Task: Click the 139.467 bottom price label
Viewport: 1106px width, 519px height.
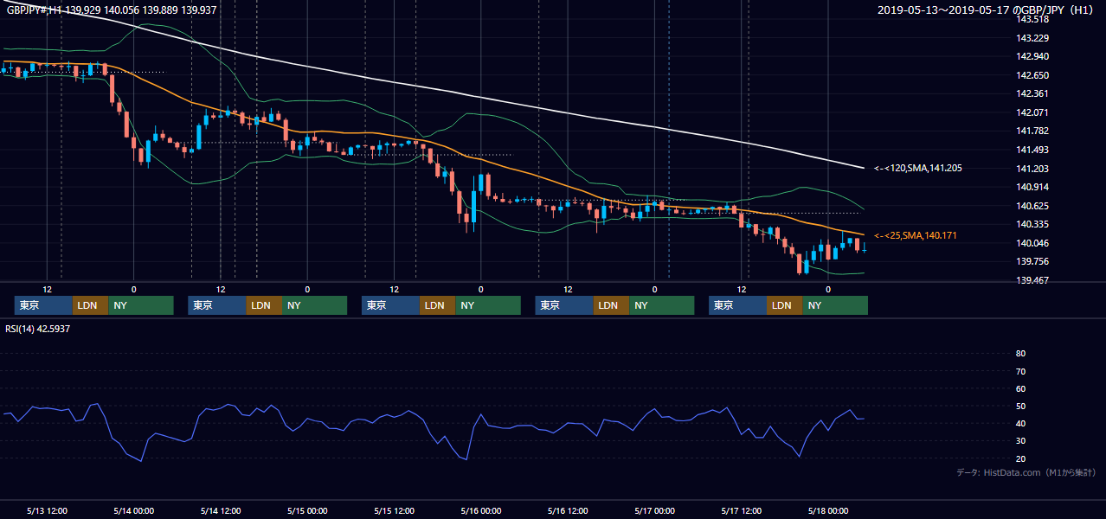Action: point(1032,280)
